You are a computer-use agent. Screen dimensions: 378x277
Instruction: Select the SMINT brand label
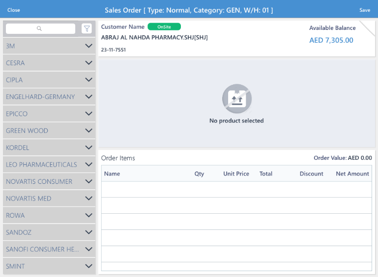tap(15, 266)
